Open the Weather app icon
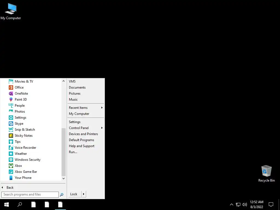The image size is (280, 210). (x=11, y=154)
